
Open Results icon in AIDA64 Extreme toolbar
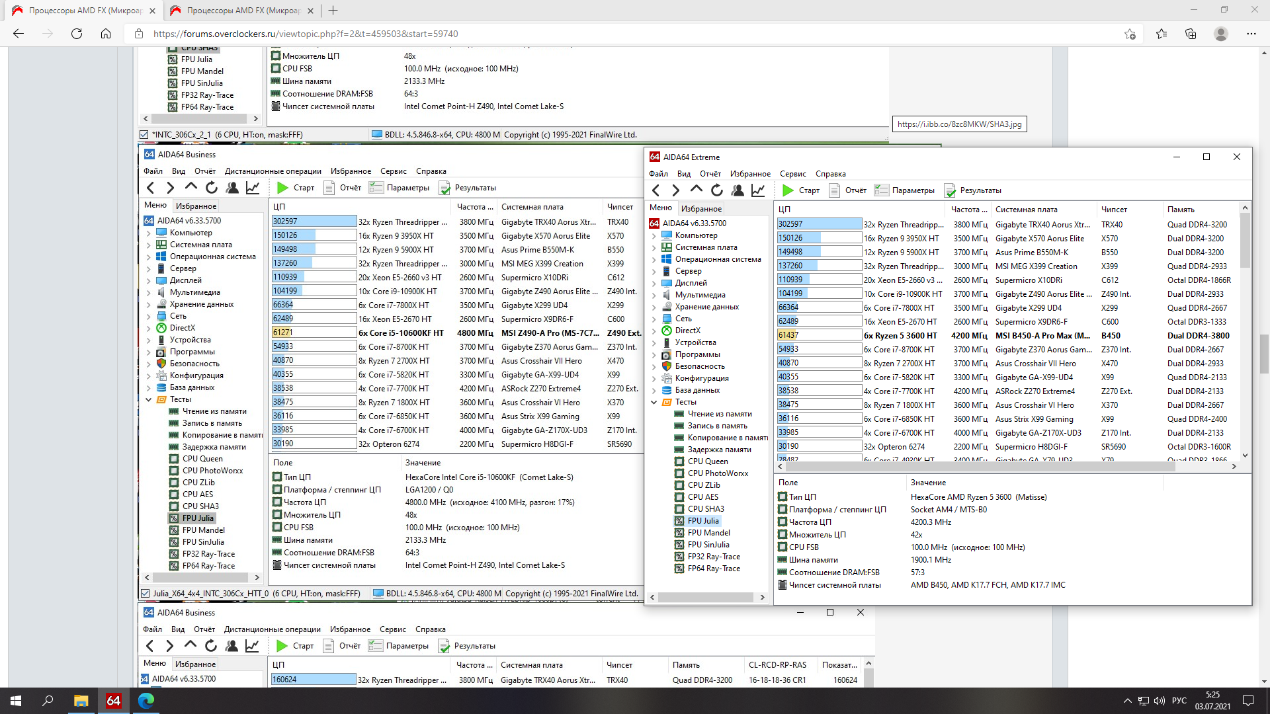(951, 190)
